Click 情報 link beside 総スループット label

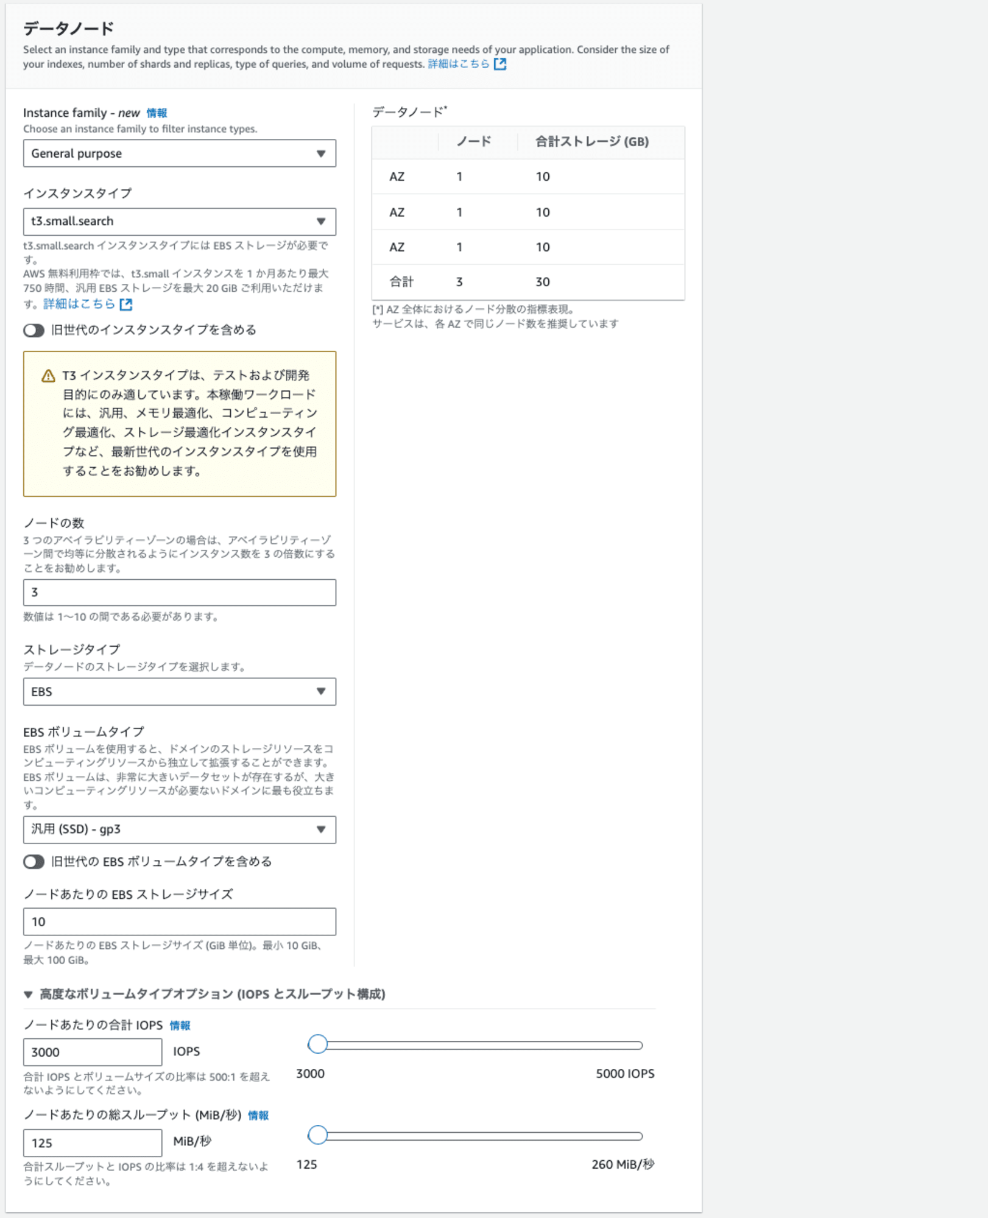(258, 1115)
